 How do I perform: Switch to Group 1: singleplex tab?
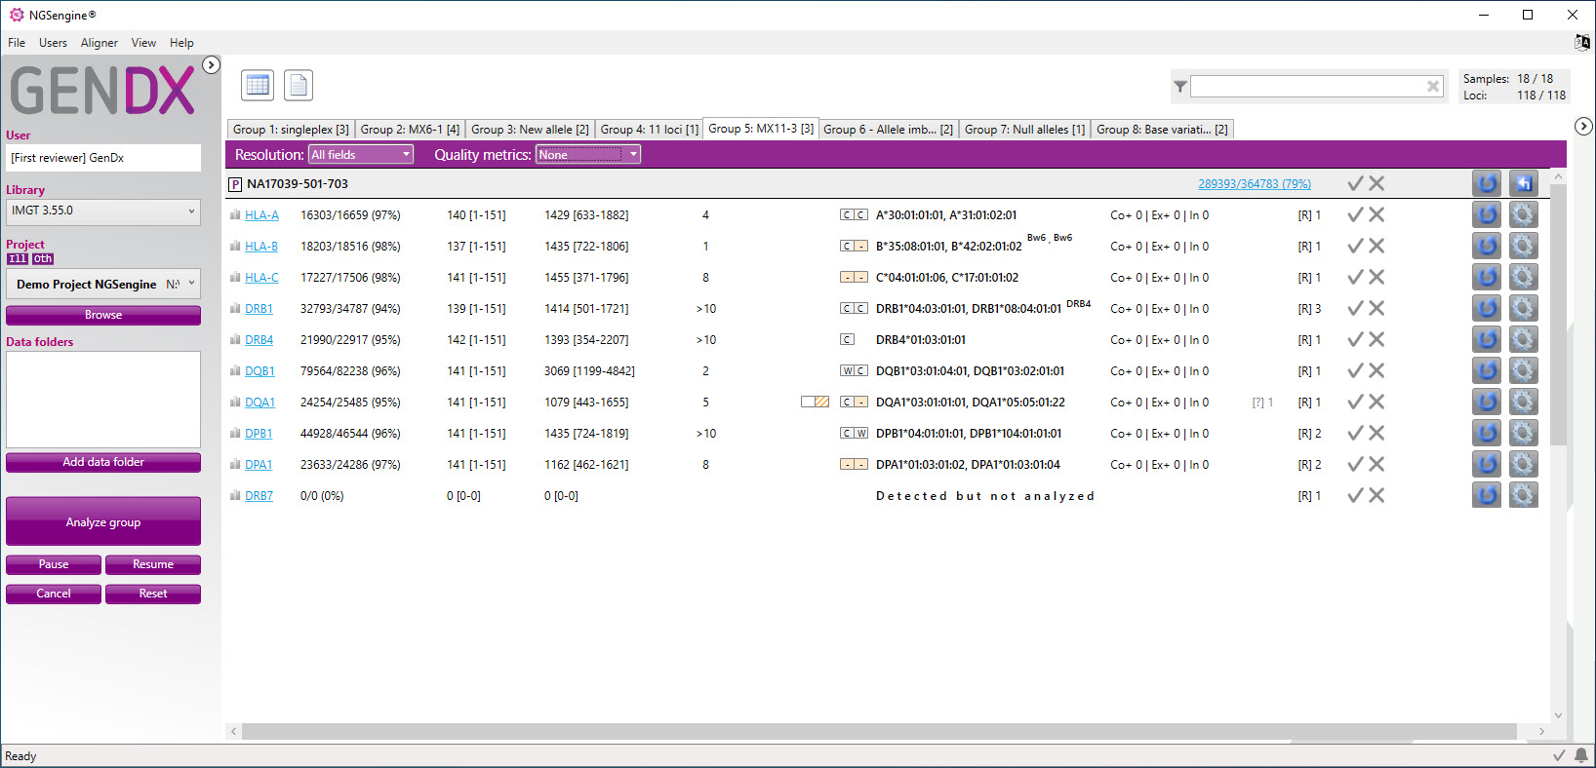(291, 130)
